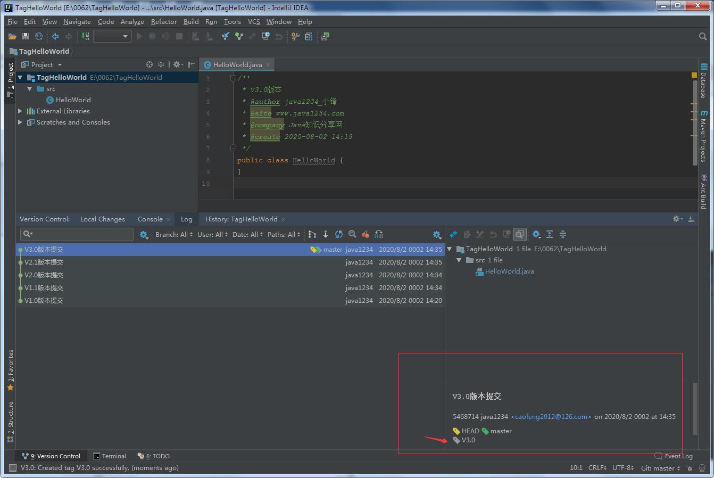714x478 pixels.
Task: Open Version Control panel gear menu
Action: point(677,219)
